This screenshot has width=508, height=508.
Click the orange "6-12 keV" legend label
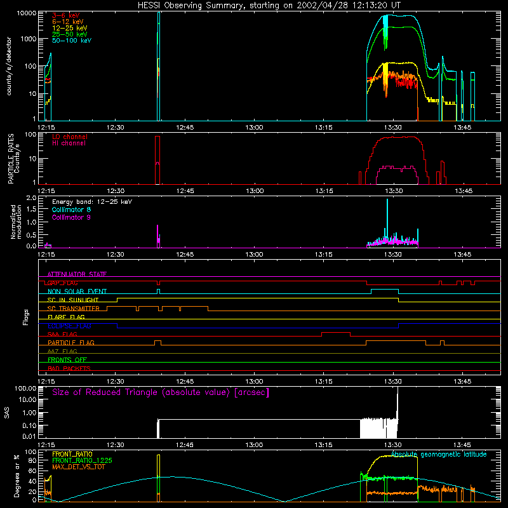[x=68, y=22]
